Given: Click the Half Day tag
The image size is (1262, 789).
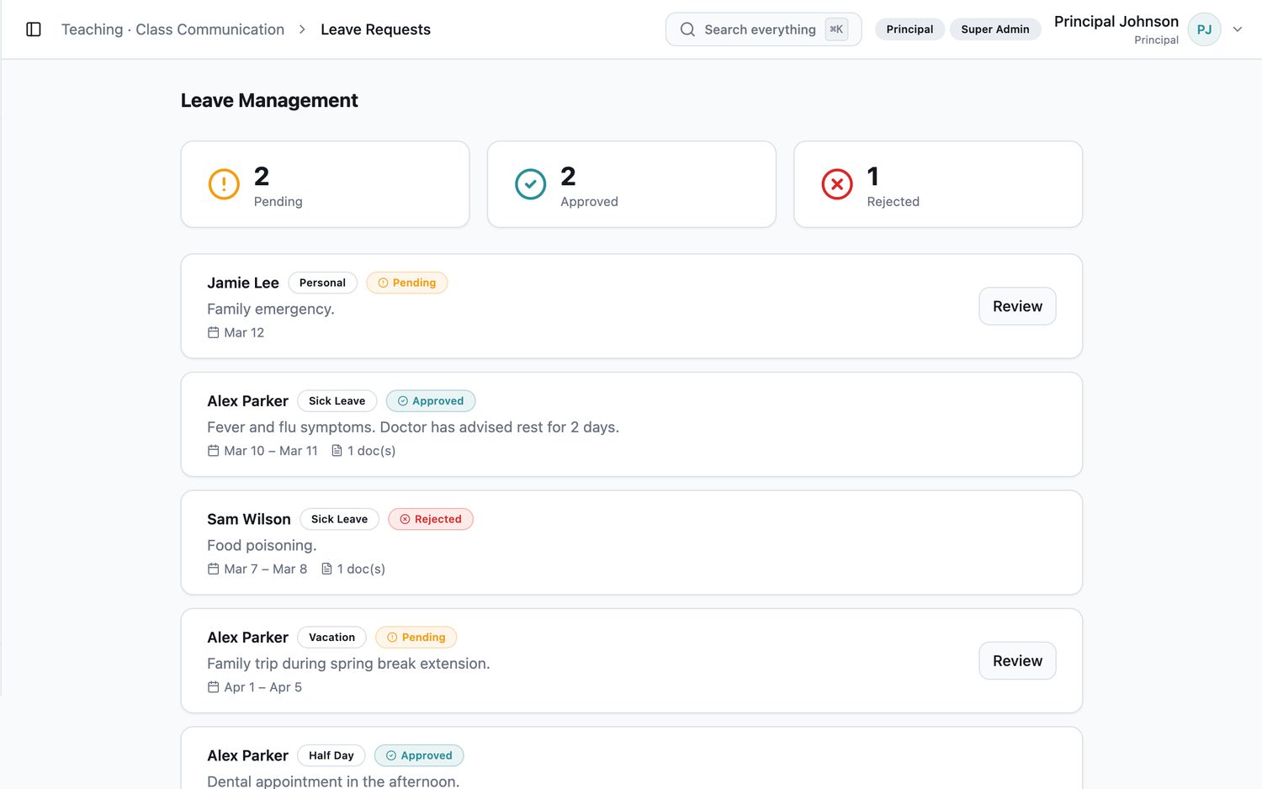Looking at the screenshot, I should pos(331,755).
